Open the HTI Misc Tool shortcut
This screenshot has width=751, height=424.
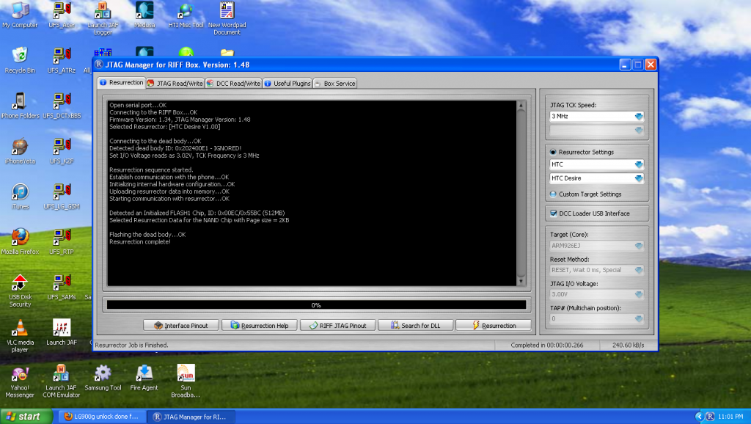click(186, 15)
